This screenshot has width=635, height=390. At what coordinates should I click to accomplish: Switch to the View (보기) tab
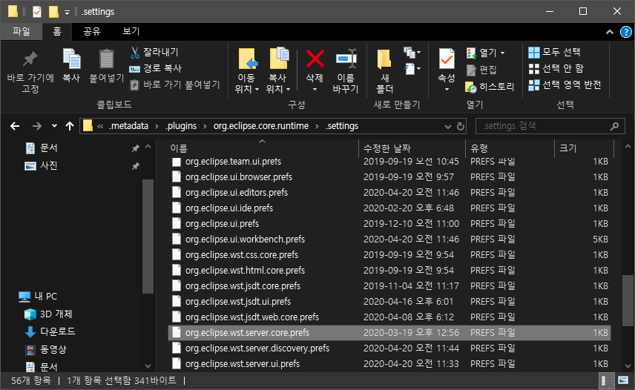(131, 32)
